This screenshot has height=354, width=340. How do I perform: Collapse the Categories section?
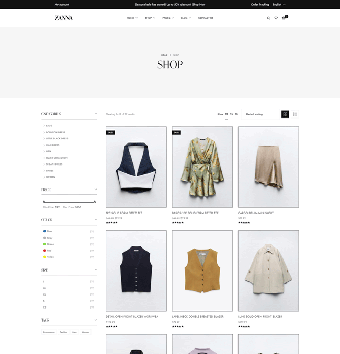tap(96, 114)
